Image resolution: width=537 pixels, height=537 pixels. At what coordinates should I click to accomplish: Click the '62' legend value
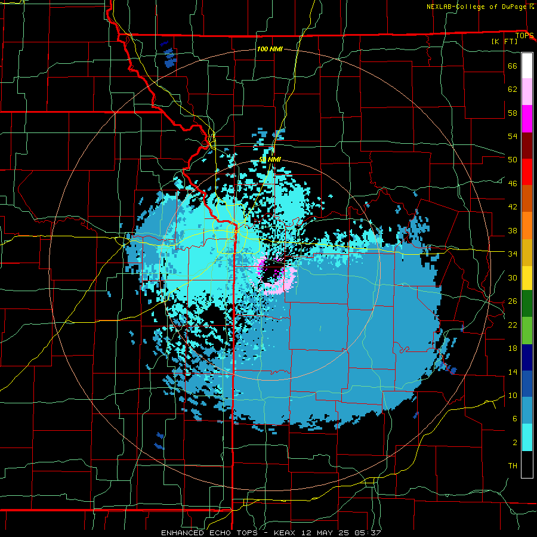click(513, 89)
